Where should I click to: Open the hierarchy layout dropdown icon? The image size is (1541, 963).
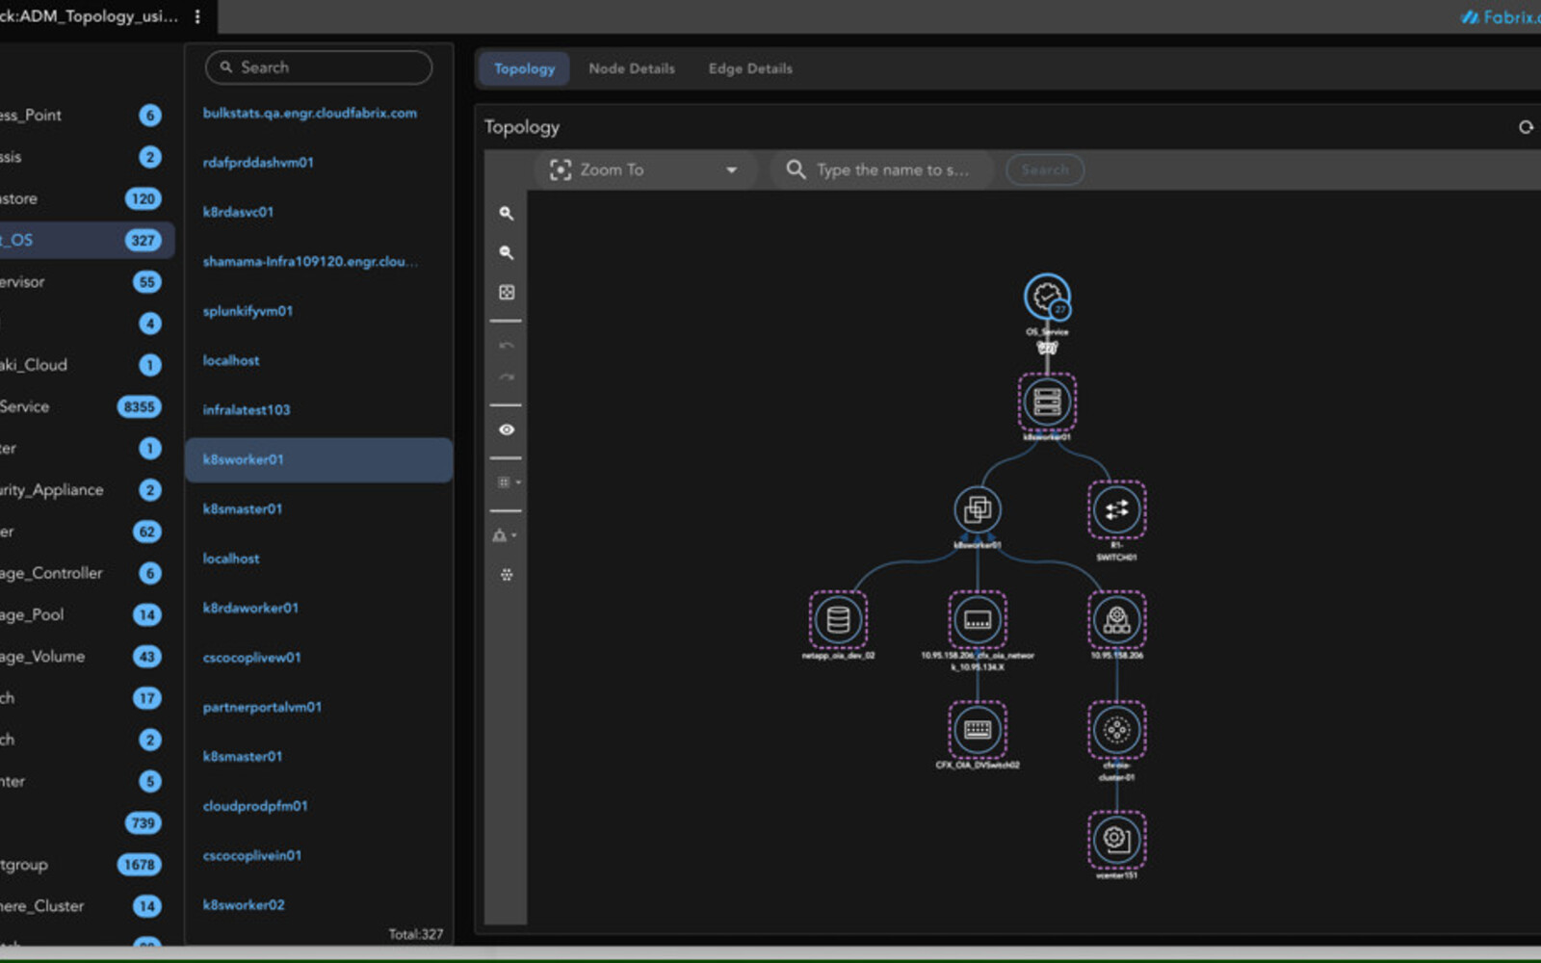[x=506, y=535]
